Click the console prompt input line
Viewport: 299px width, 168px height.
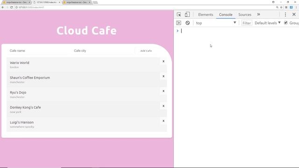pyautogui.click(x=238, y=31)
